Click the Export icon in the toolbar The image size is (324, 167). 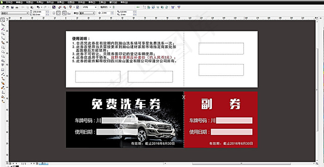click(x=64, y=7)
